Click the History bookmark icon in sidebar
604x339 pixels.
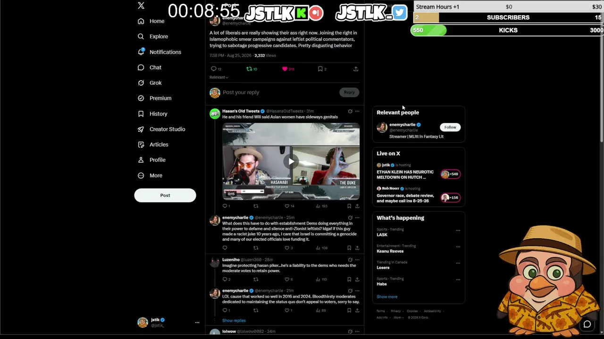point(141,113)
